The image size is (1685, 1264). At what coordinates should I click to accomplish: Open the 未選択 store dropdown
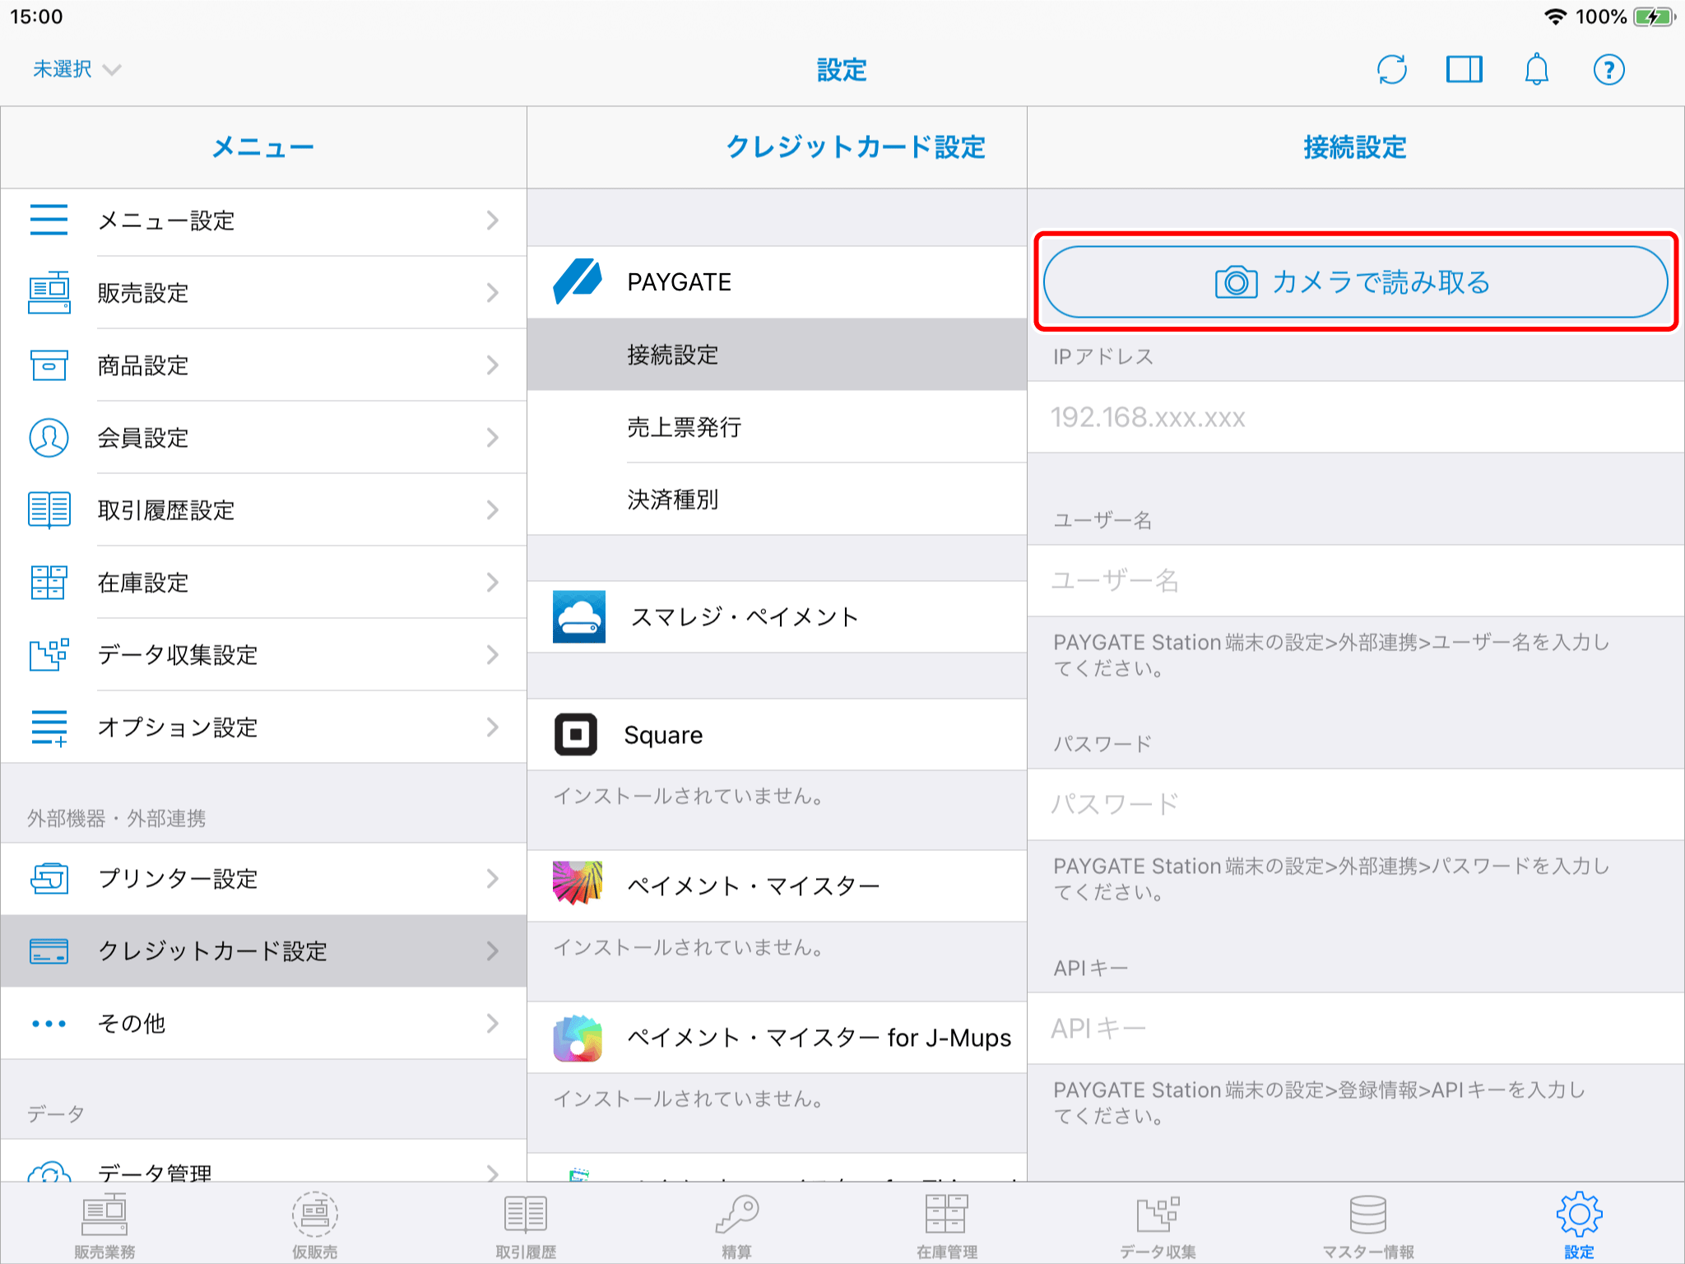click(x=77, y=69)
